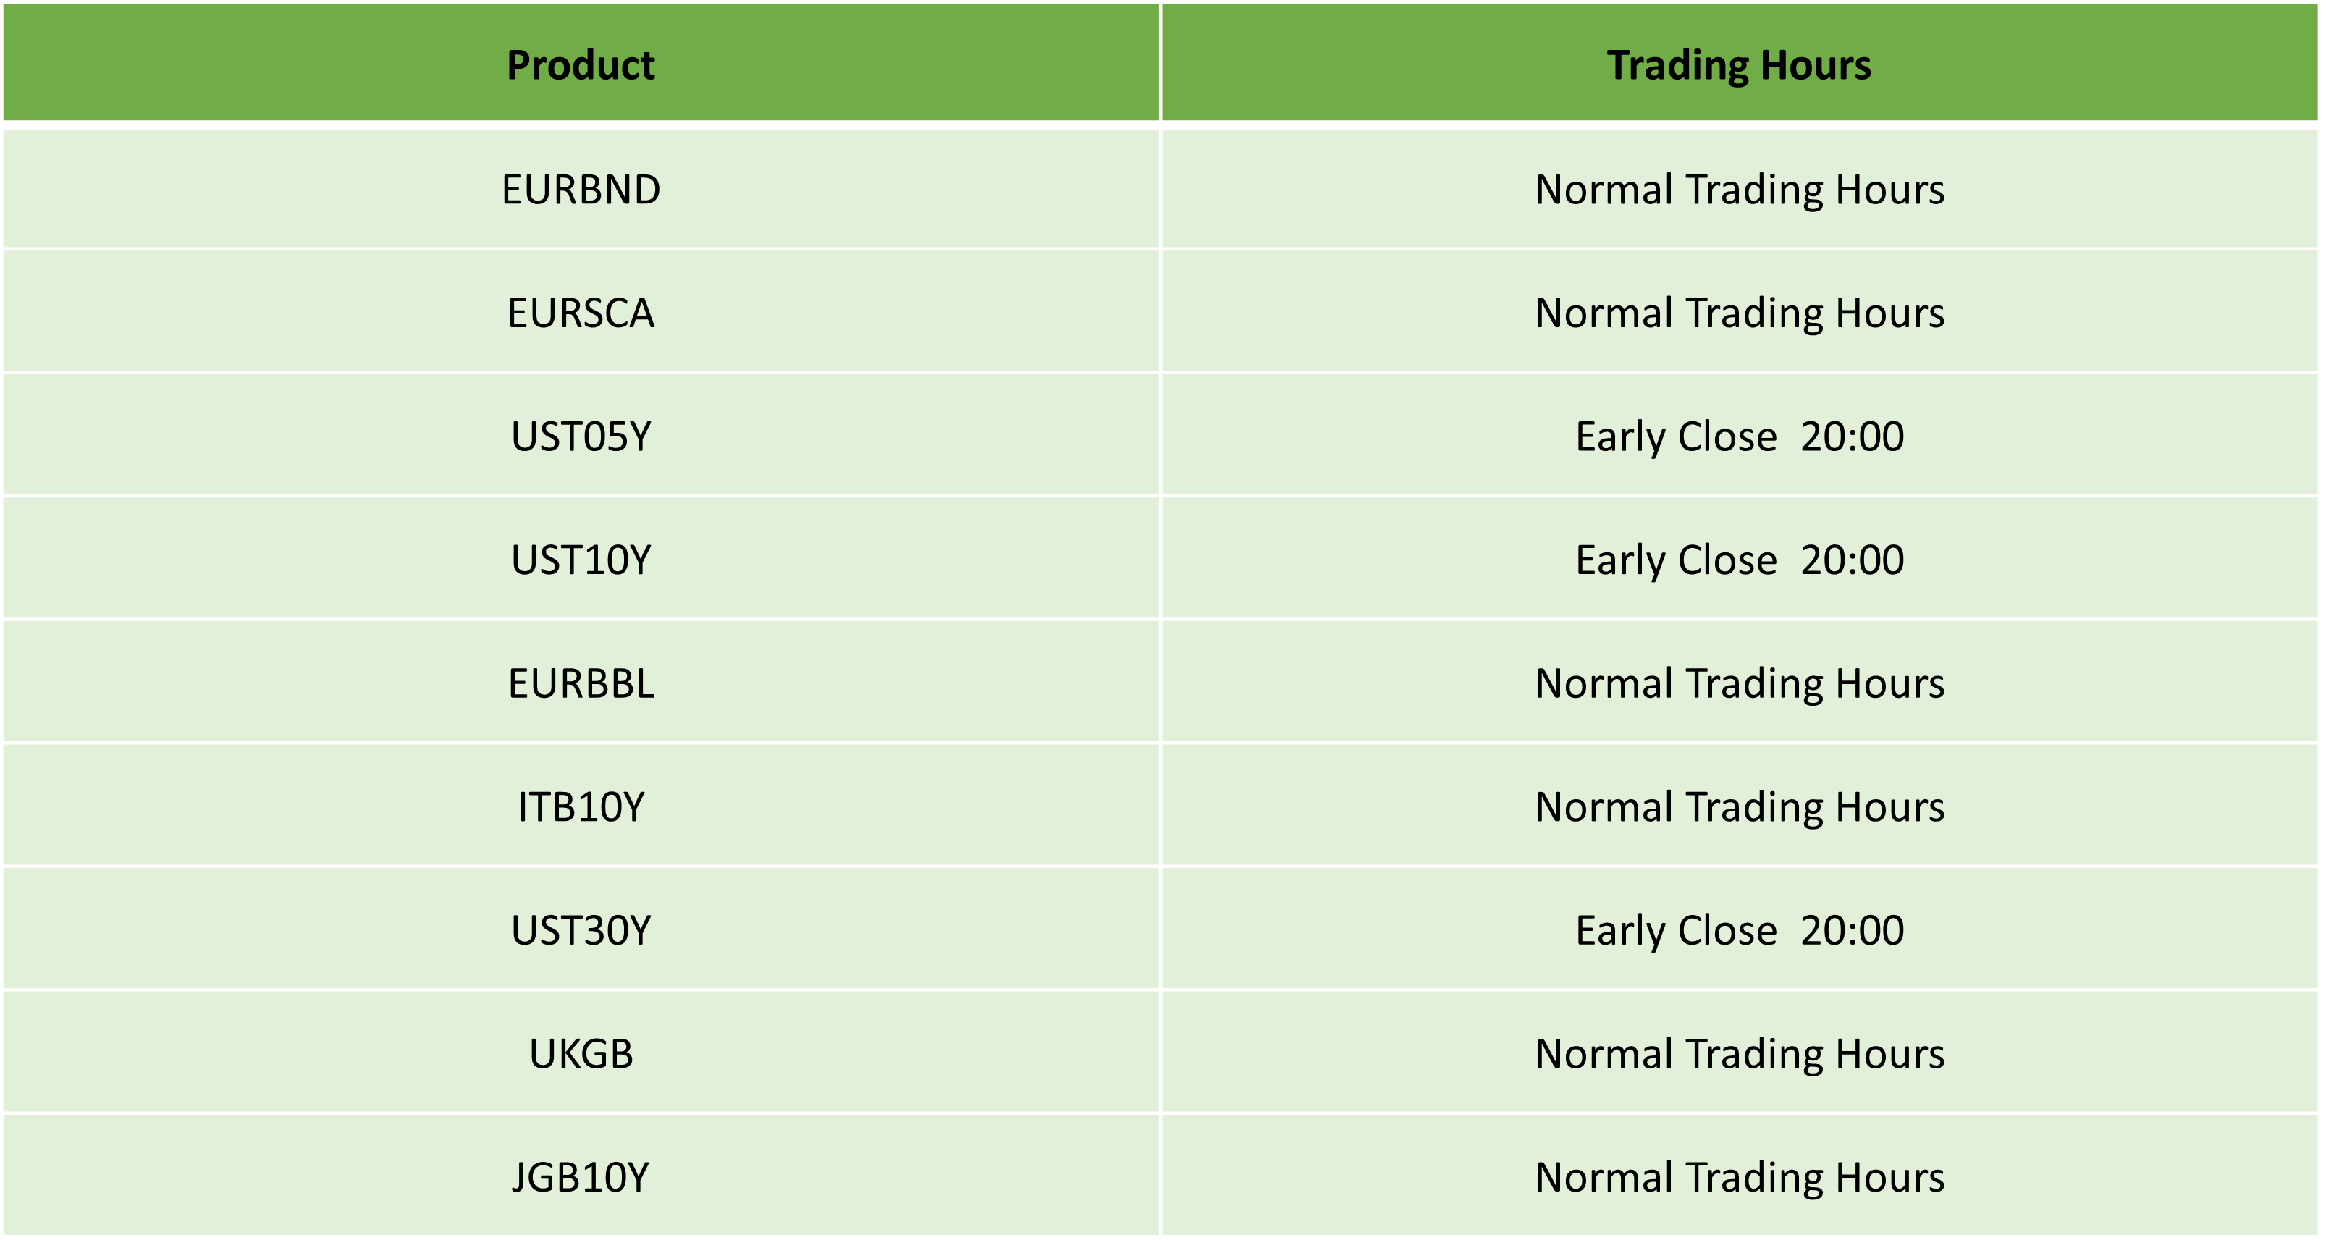Click the UST10Y product cell
The height and width of the screenshot is (1240, 2326).
[581, 560]
